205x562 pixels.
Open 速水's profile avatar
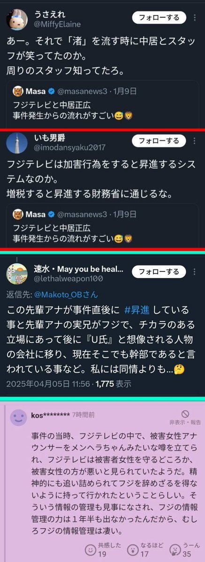coord(17,274)
